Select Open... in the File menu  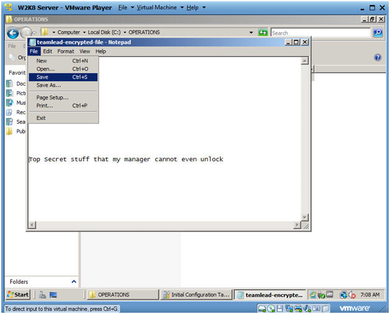point(63,69)
